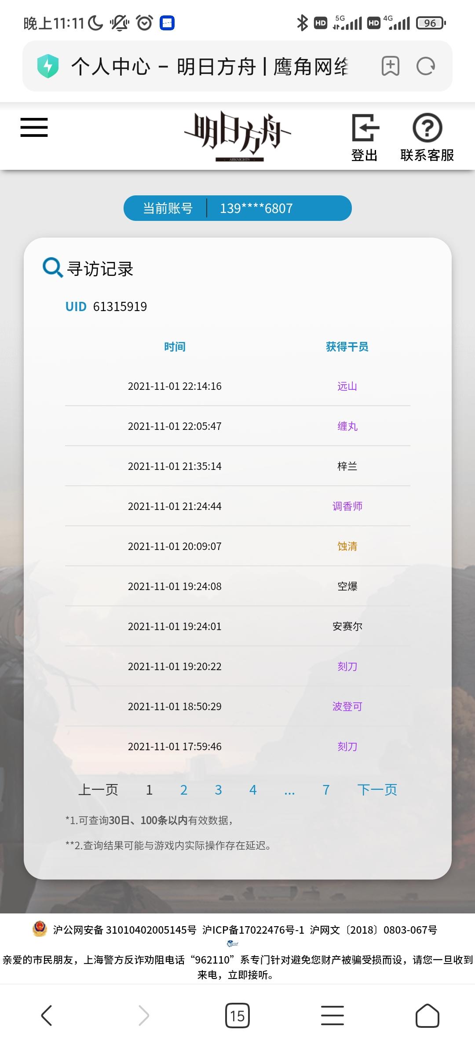
Task: Click the browser bookmark add icon
Action: click(x=391, y=66)
